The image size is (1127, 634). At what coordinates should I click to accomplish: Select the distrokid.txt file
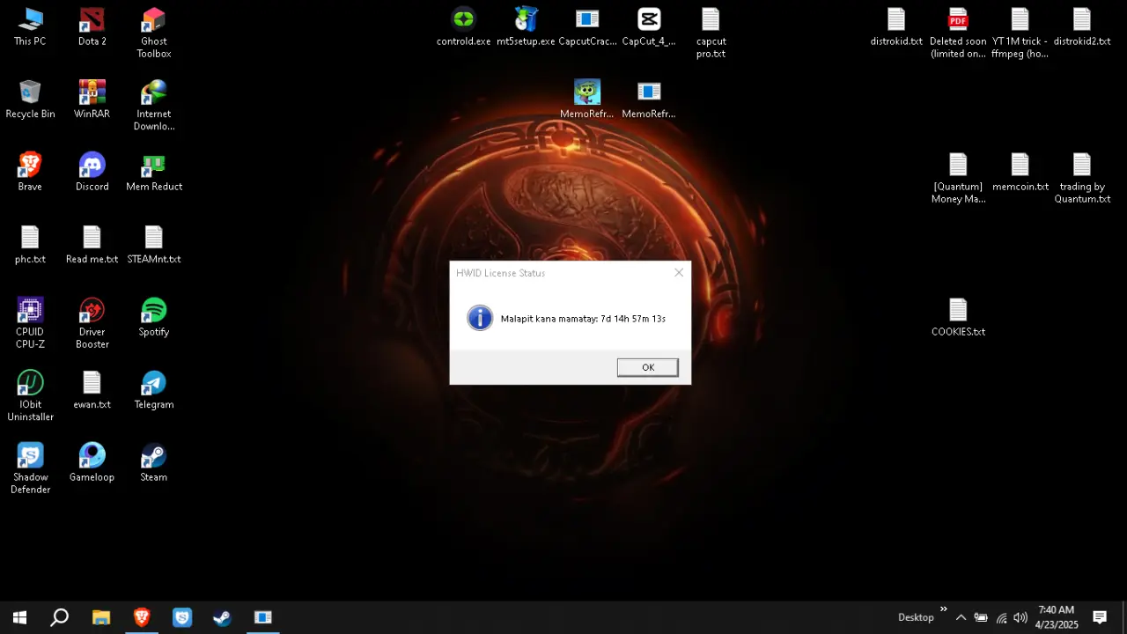pos(896,27)
